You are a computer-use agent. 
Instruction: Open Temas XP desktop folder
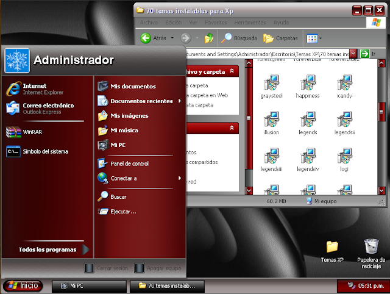click(x=332, y=251)
